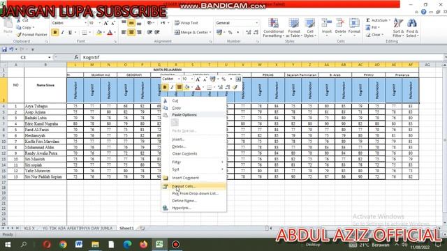Toggle Center align in the mini toolbar

point(179,87)
